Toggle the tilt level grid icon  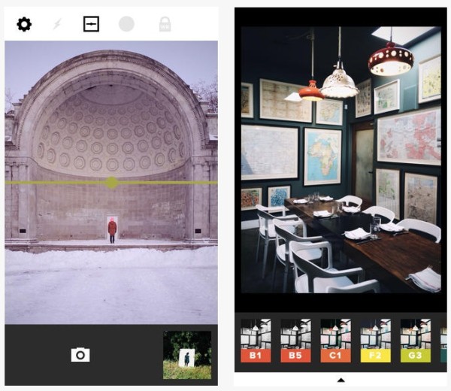91,24
